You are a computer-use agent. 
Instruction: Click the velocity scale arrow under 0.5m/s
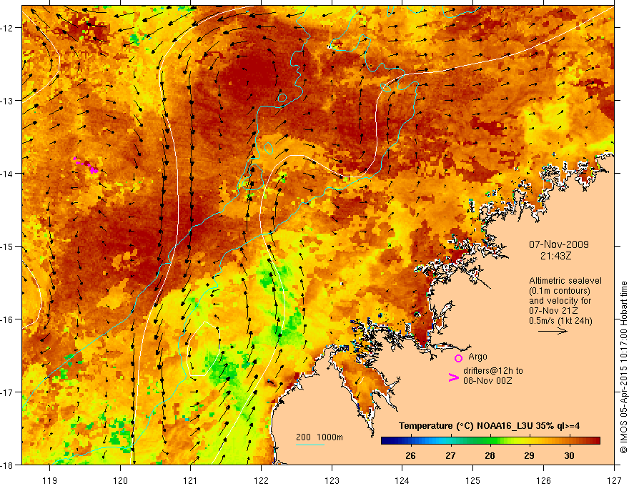tap(553, 331)
